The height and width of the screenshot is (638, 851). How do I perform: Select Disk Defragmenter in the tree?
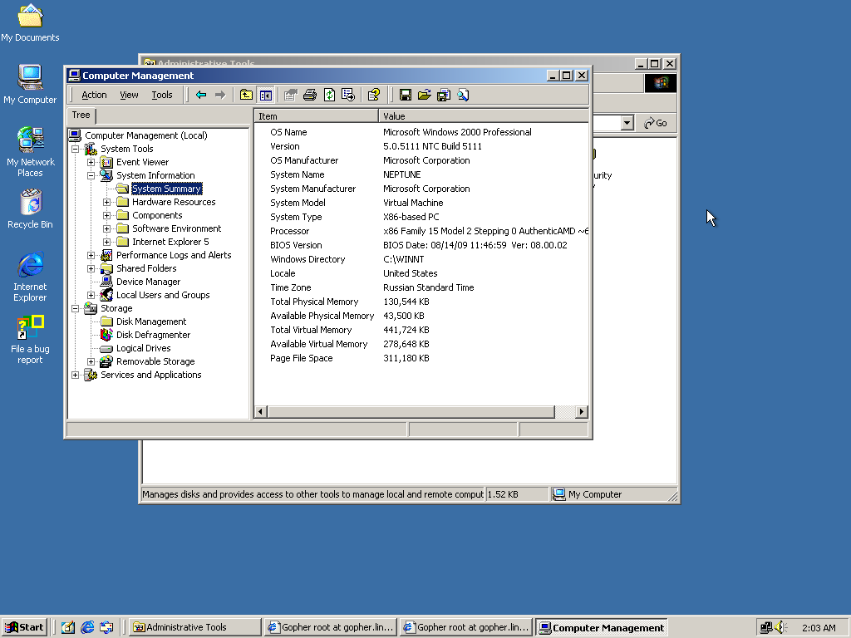(153, 335)
